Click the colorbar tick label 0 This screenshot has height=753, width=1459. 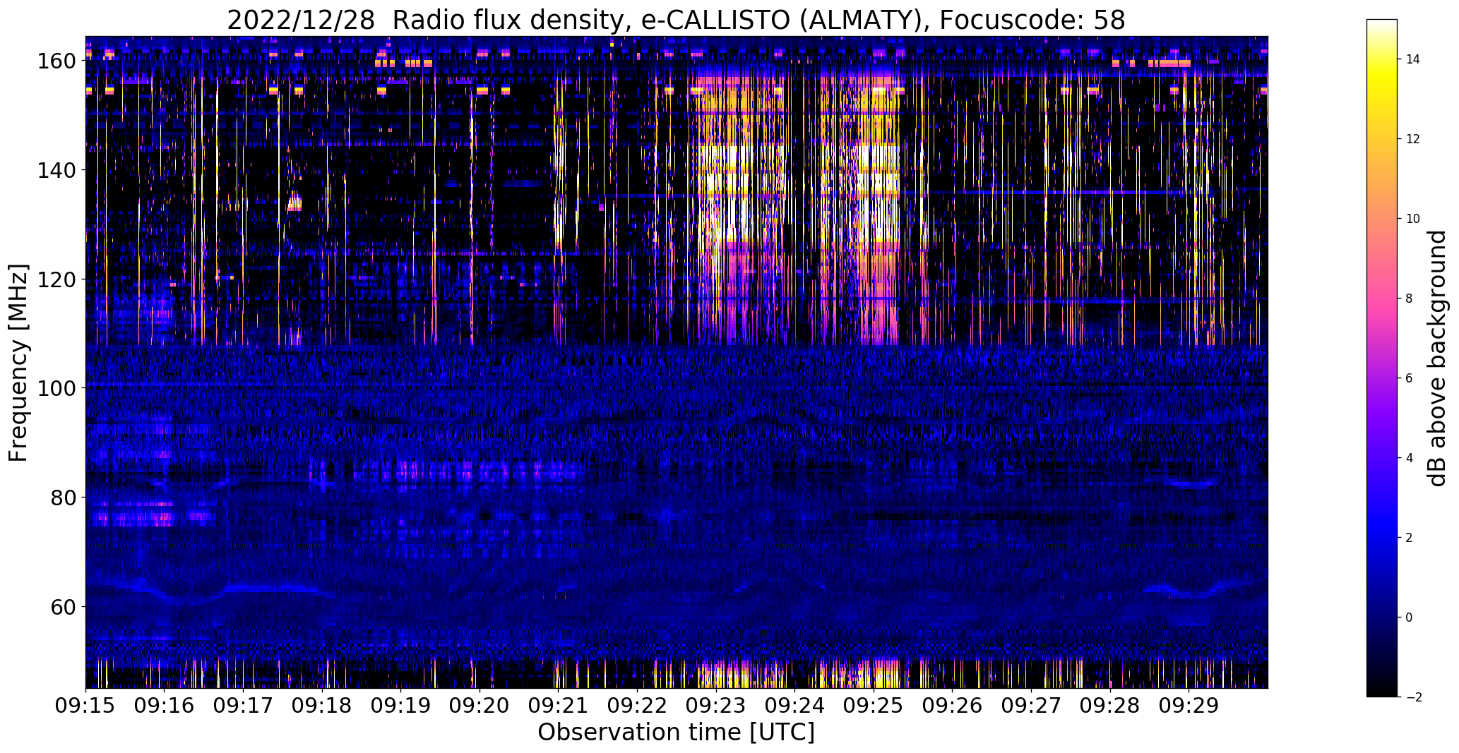pyautogui.click(x=1410, y=618)
